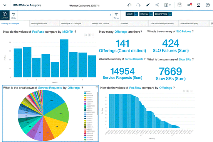Click Service Requests link in pie chart title
The height and width of the screenshot is (142, 213).
click(50, 88)
